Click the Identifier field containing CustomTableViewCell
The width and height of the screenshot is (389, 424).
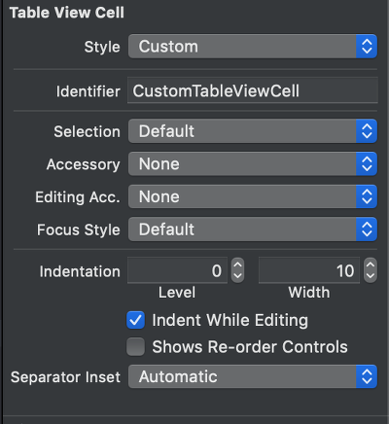253,90
